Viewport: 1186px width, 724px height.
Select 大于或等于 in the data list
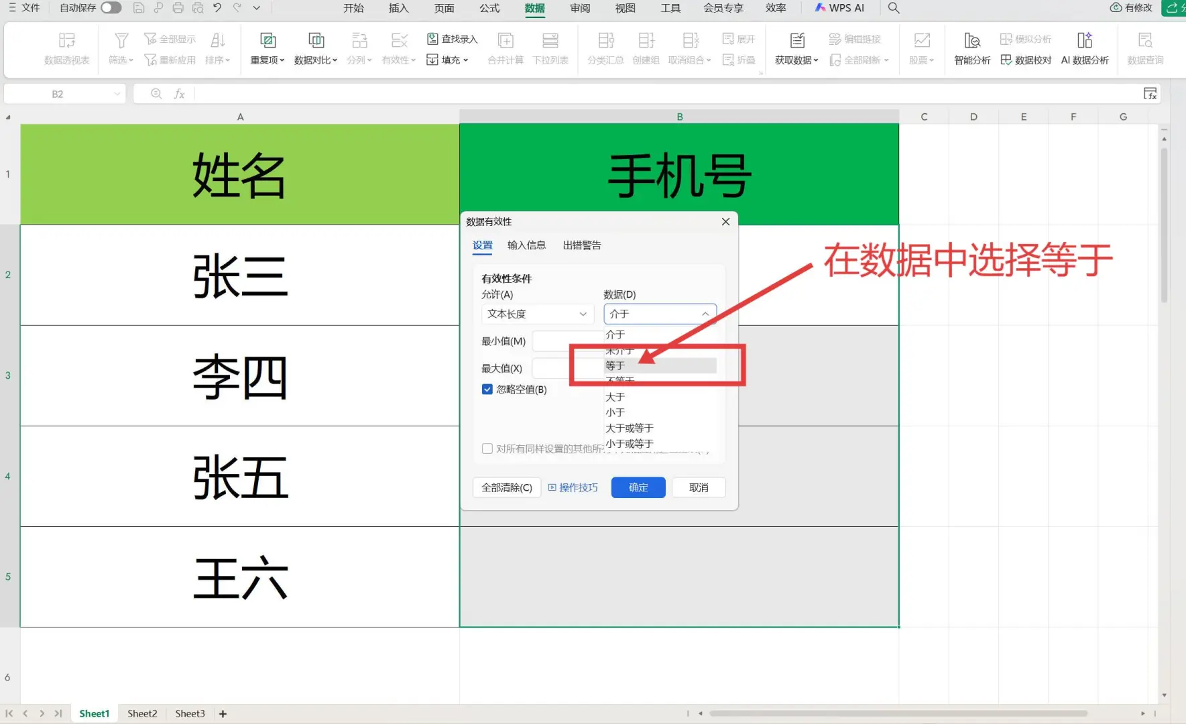[x=660, y=428]
